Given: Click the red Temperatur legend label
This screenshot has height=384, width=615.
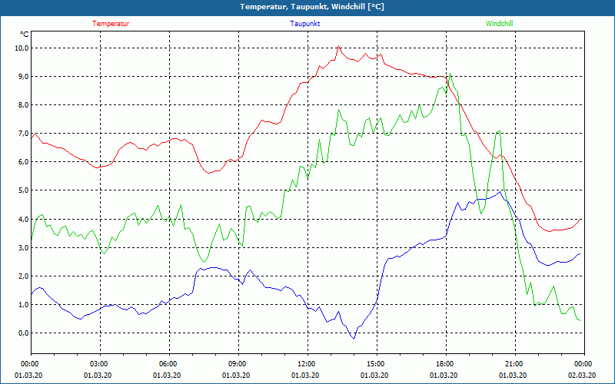Looking at the screenshot, I should [x=111, y=24].
